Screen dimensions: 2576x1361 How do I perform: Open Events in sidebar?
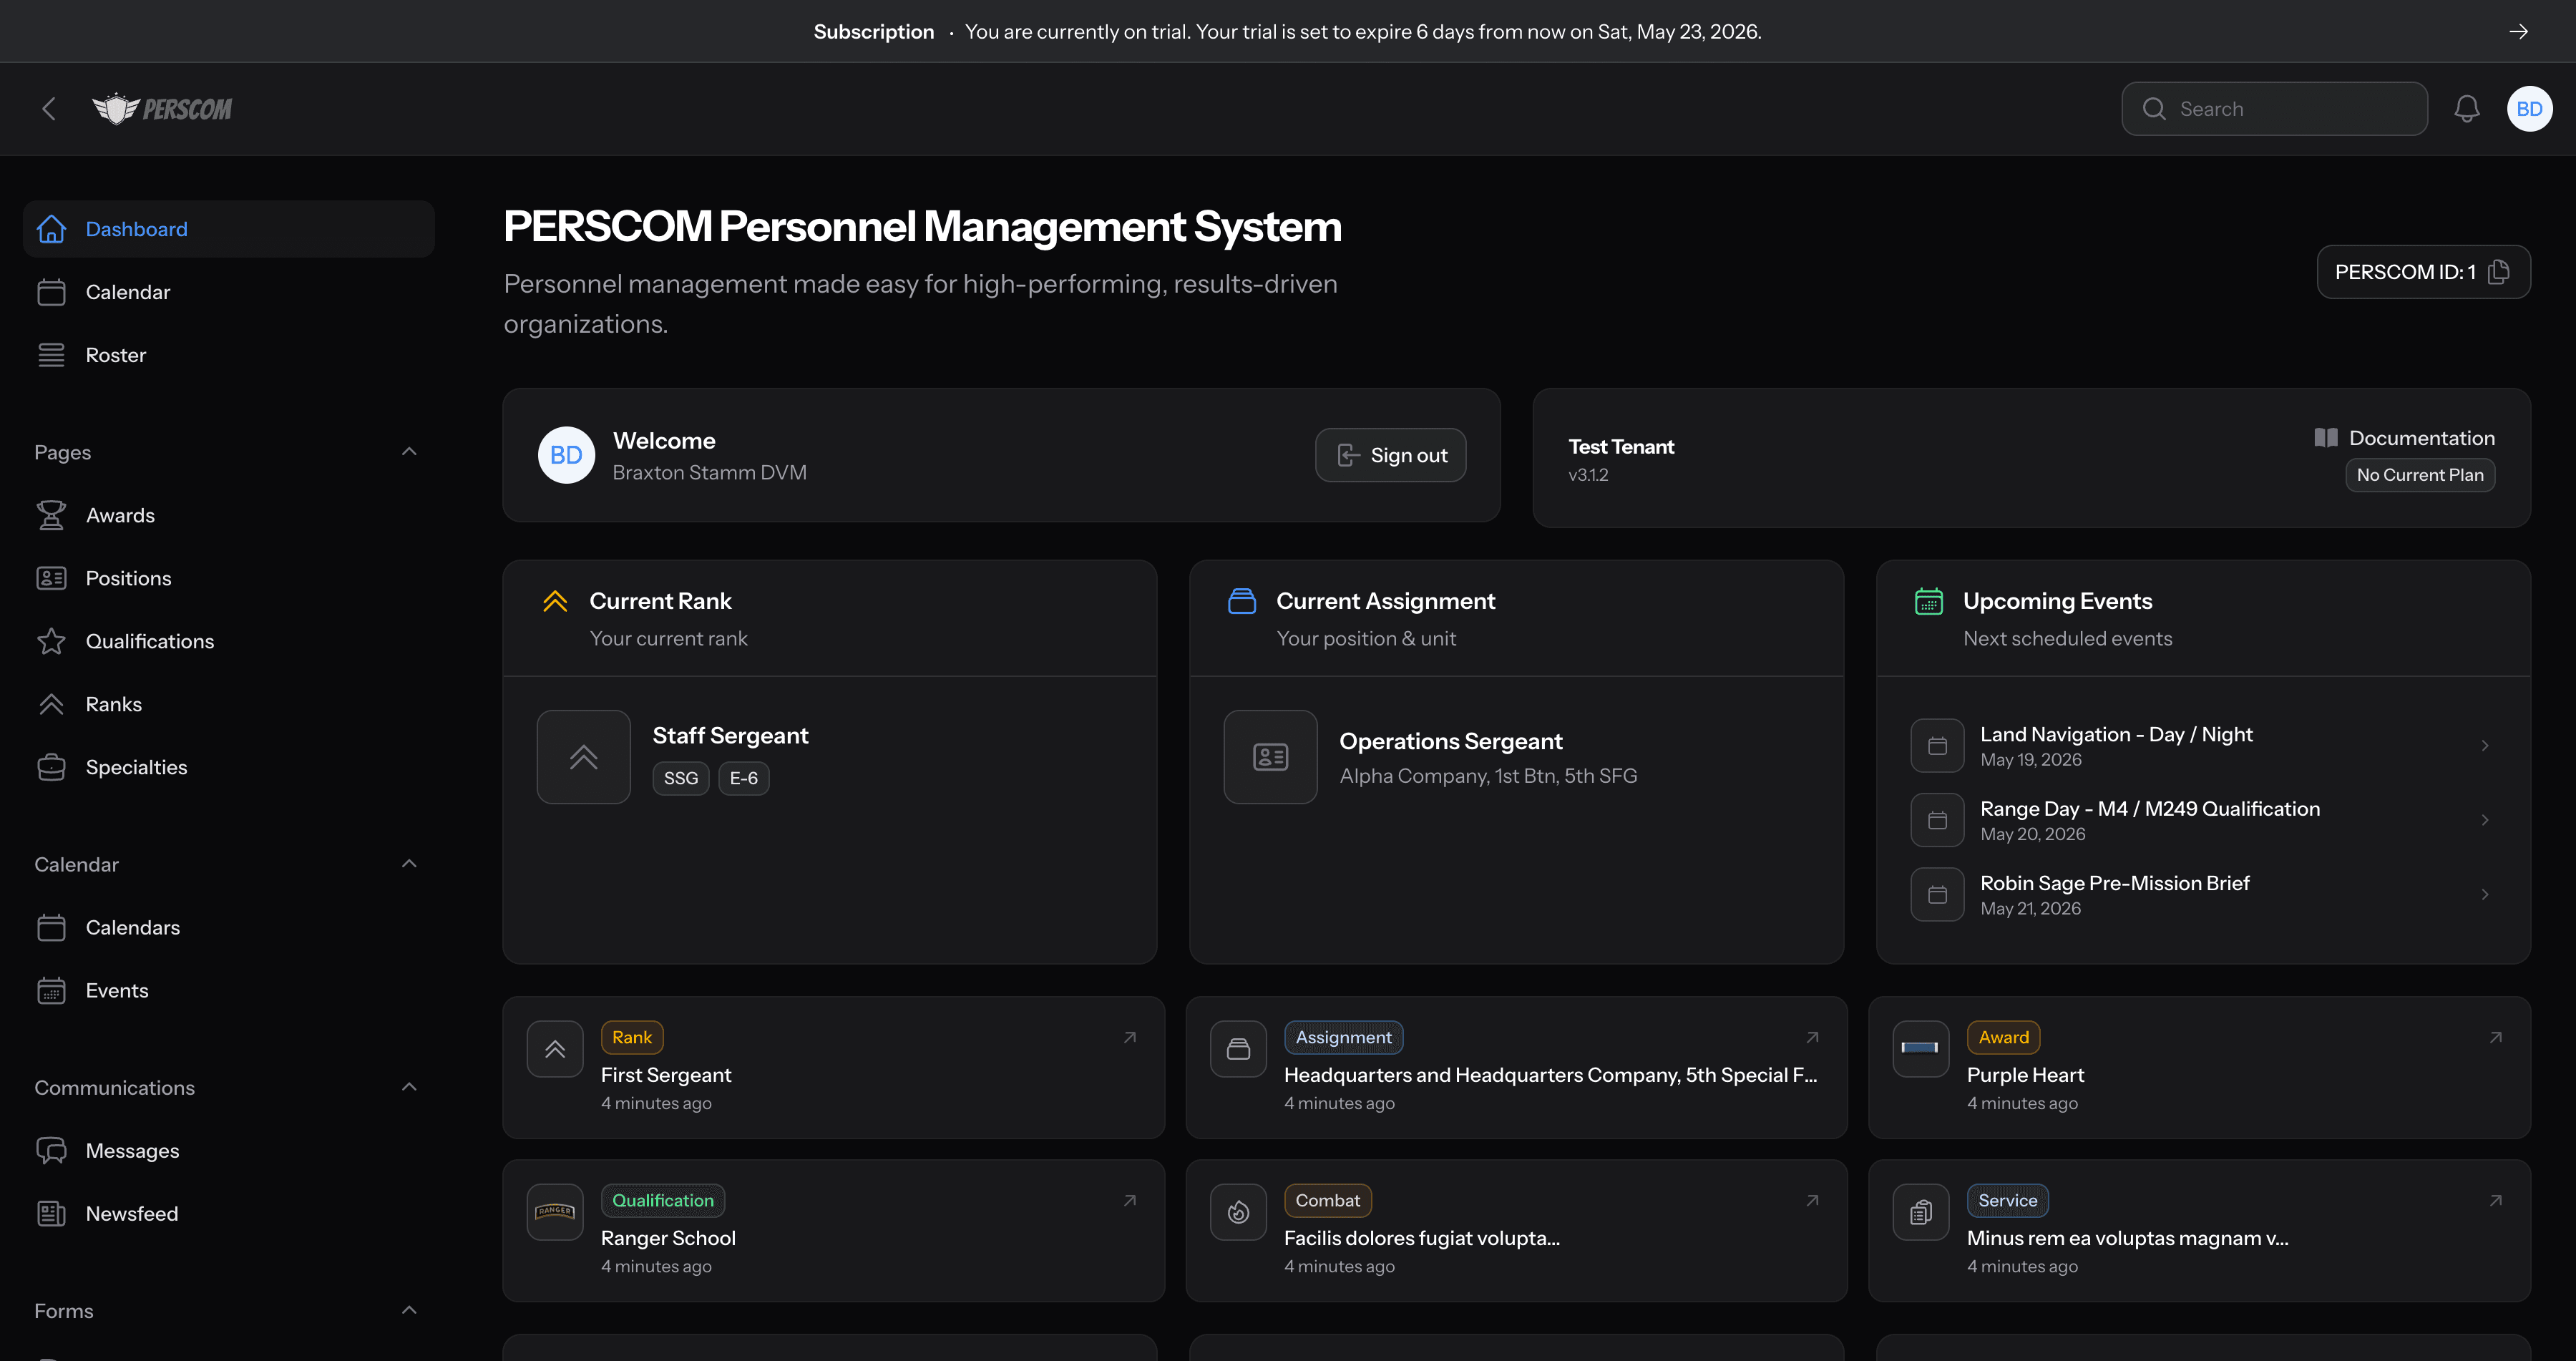(x=229, y=990)
